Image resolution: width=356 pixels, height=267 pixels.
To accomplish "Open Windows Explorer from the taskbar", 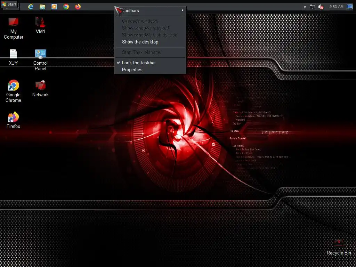I will [42, 7].
